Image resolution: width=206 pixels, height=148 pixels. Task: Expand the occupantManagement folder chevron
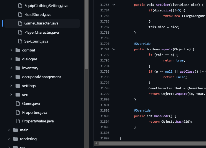point(11,77)
